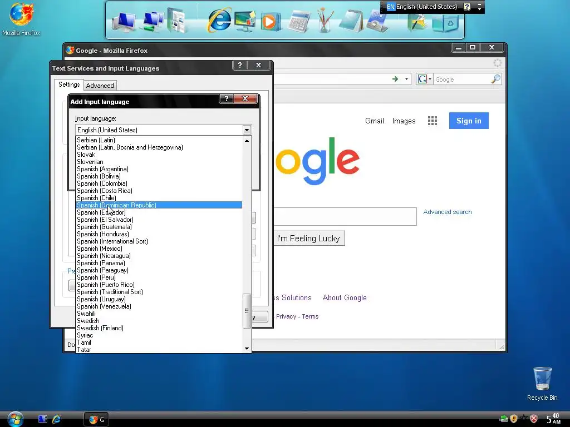The height and width of the screenshot is (427, 570).
Task: Click the yellow security shield tray icon
Action: (x=514, y=419)
